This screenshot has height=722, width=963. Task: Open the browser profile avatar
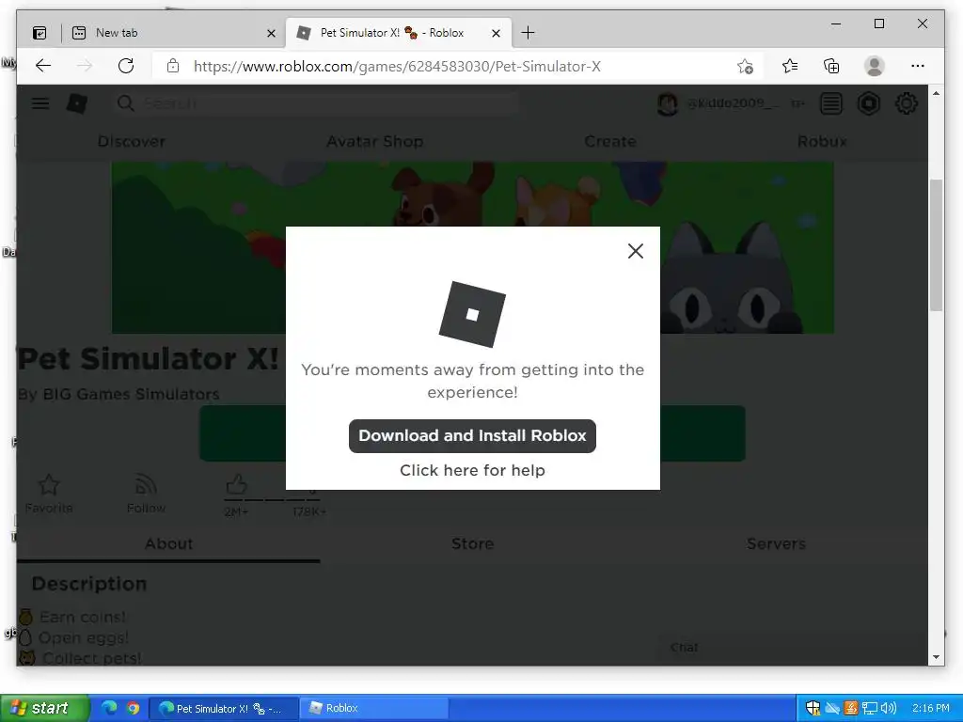pos(874,66)
